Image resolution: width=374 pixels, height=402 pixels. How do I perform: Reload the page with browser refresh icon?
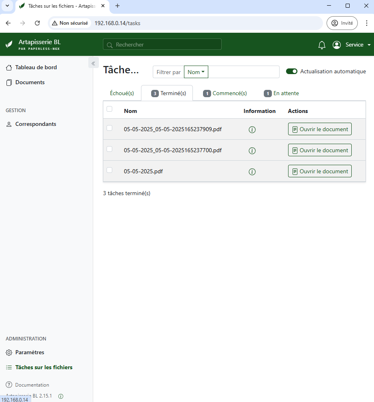coord(37,23)
